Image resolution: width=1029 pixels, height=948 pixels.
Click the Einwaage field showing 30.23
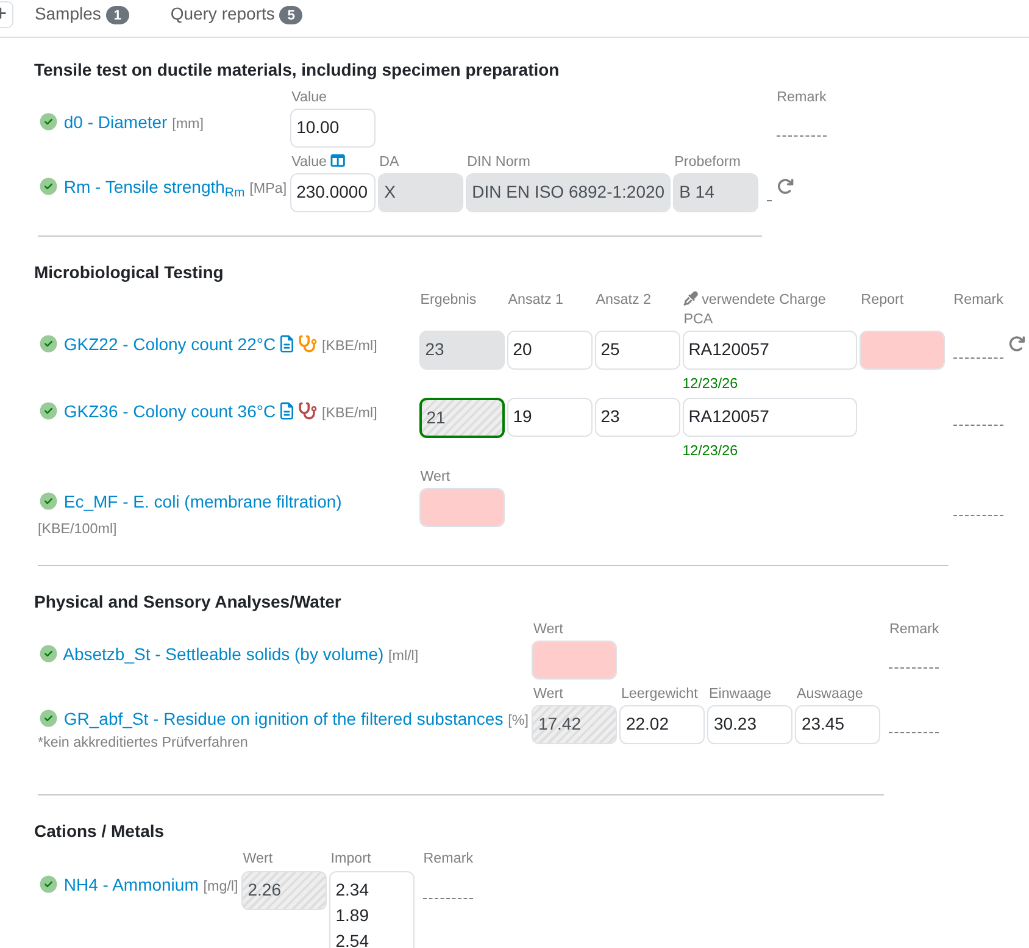point(750,725)
